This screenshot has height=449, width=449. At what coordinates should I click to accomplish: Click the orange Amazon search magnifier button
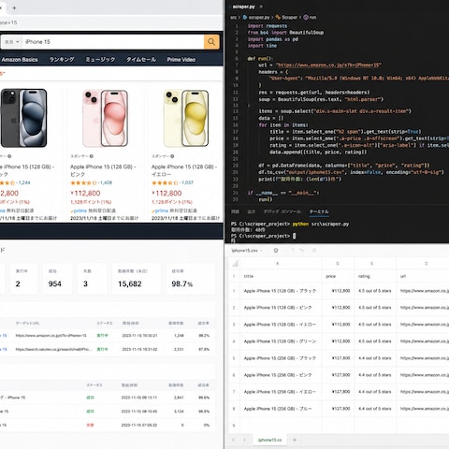click(211, 42)
